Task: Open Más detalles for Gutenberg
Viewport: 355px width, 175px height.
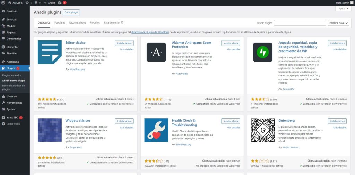Action: point(340,127)
